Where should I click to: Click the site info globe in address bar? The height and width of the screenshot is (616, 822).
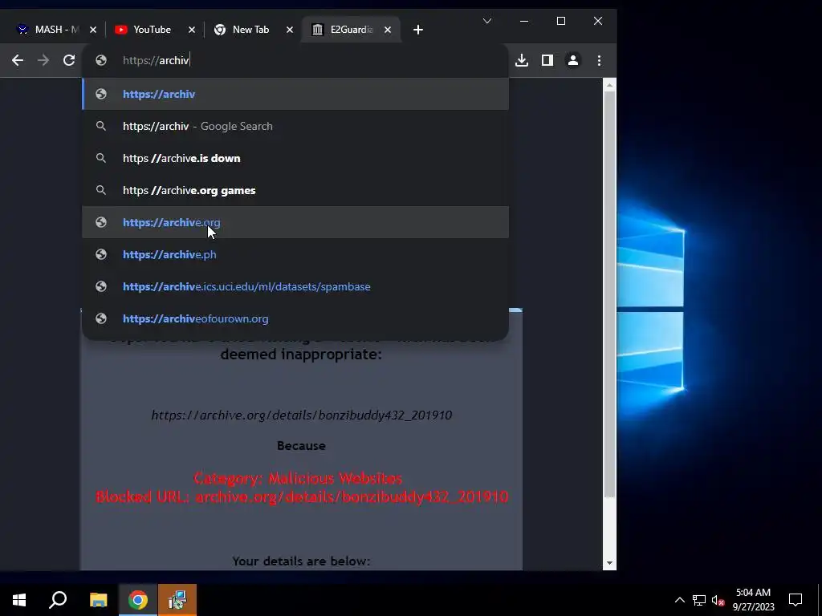(x=100, y=60)
